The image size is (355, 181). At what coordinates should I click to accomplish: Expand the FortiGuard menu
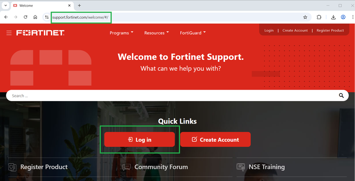tap(193, 33)
